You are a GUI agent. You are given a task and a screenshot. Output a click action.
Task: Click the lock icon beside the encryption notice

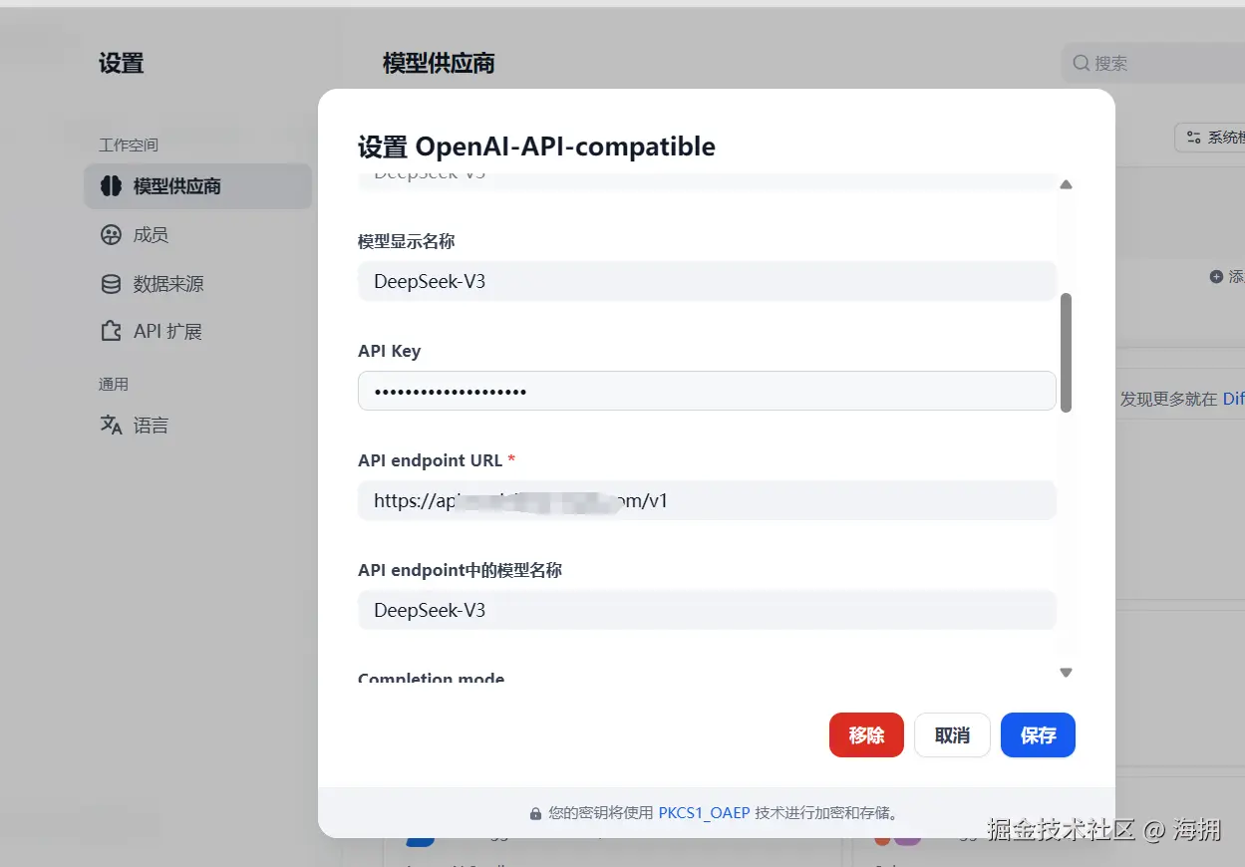coord(535,812)
